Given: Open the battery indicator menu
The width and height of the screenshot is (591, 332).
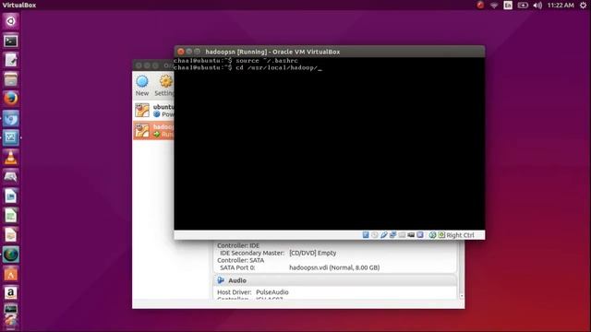Looking at the screenshot, I should (523, 6).
